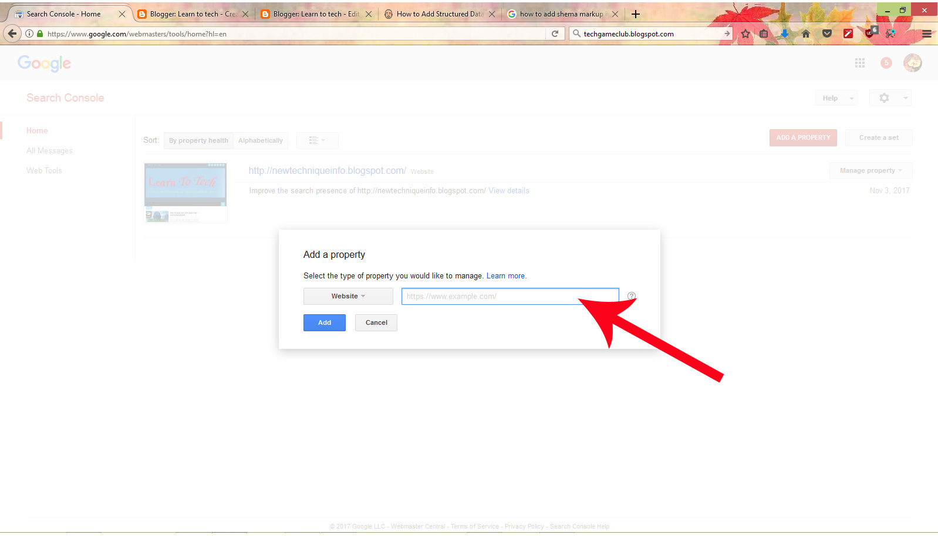Expand the Website property type dropdown
938x538 pixels.
(348, 297)
